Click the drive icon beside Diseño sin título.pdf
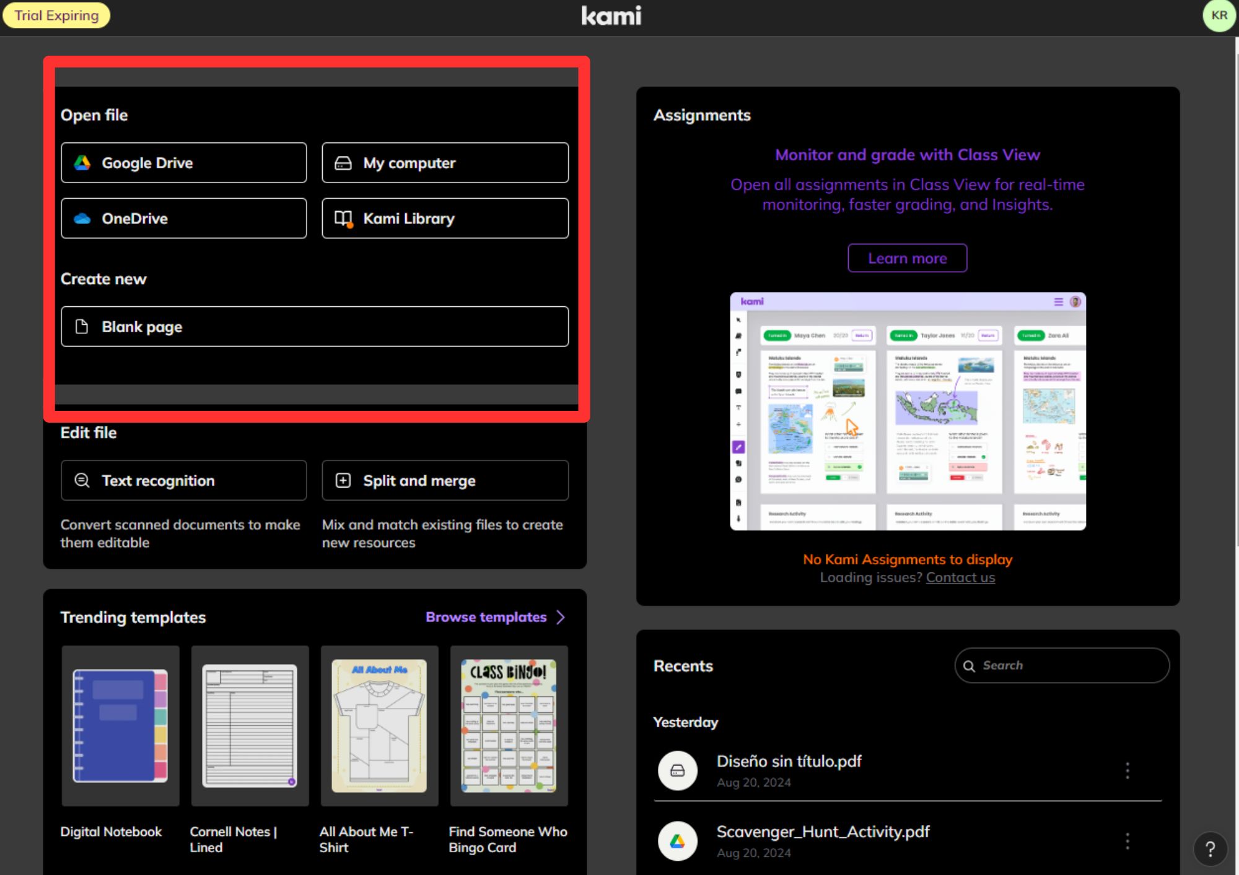 (677, 770)
